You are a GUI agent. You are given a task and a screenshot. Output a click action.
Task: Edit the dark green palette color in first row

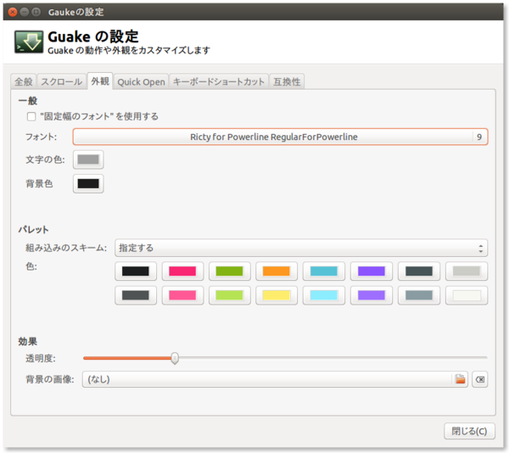[230, 271]
